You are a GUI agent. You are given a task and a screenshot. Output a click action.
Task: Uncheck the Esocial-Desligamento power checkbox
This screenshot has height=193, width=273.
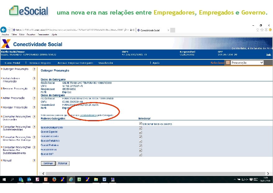140,128
